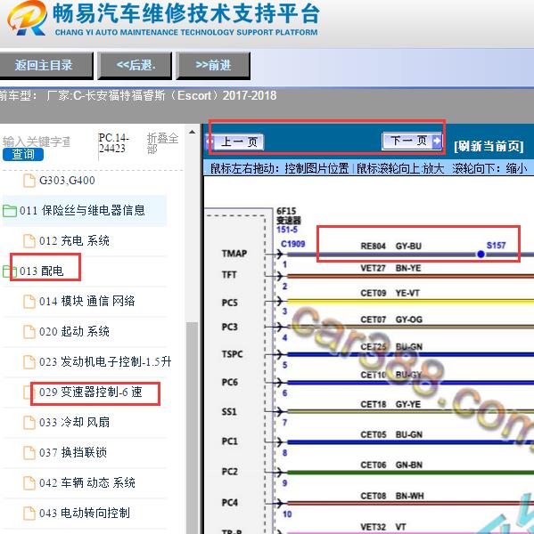Image resolution: width=534 pixels, height=534 pixels.
Task: Click the C1909 connector label
Action: pyautogui.click(x=292, y=244)
